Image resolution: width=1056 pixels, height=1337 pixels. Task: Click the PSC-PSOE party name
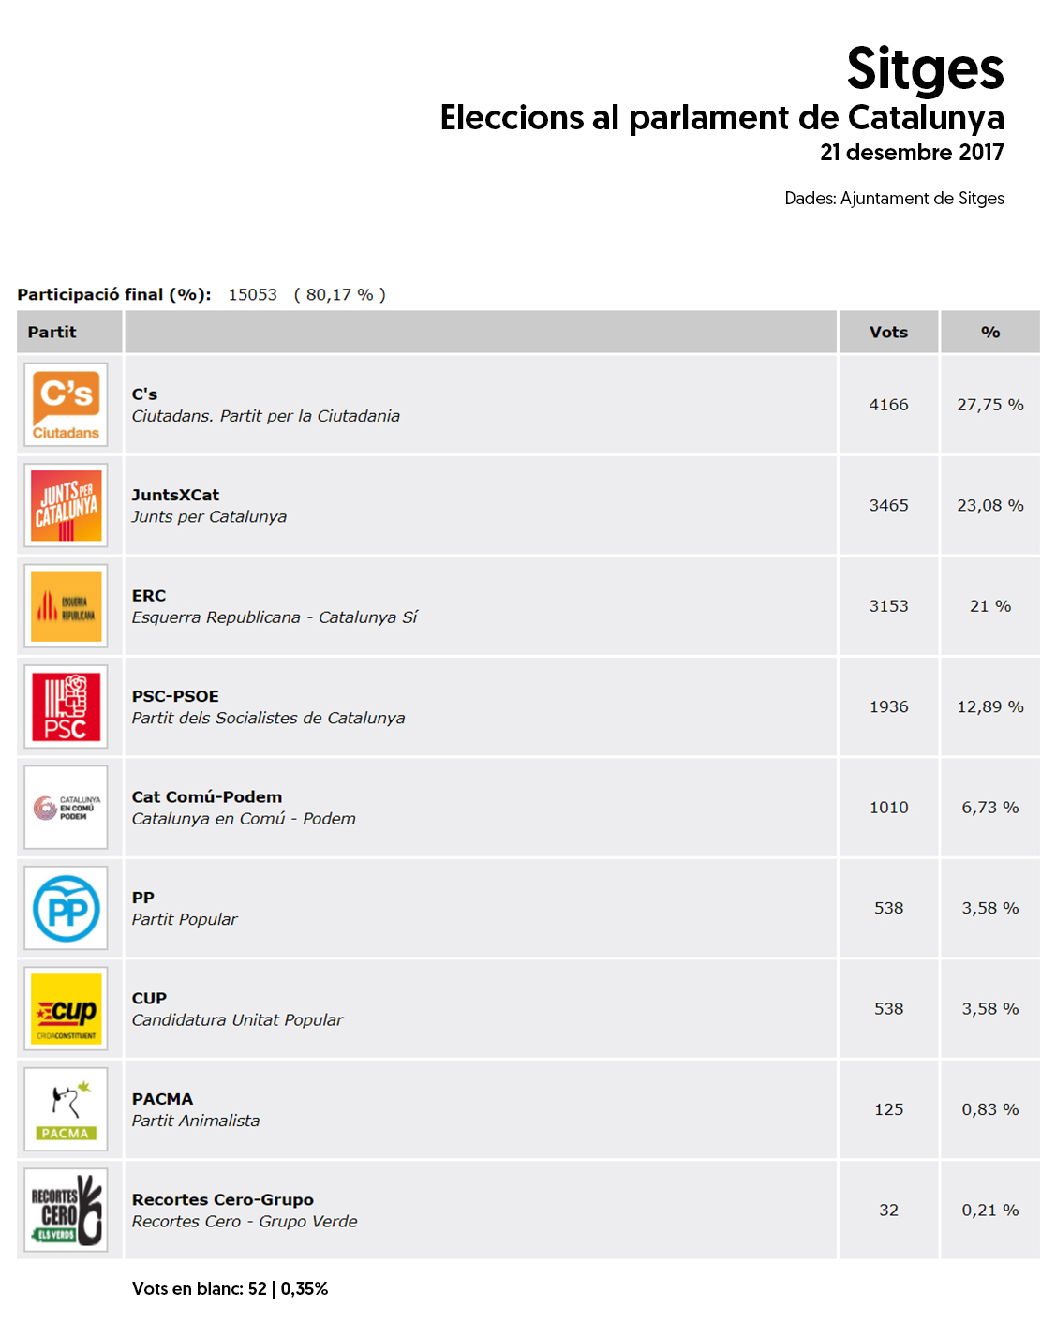coord(175,696)
